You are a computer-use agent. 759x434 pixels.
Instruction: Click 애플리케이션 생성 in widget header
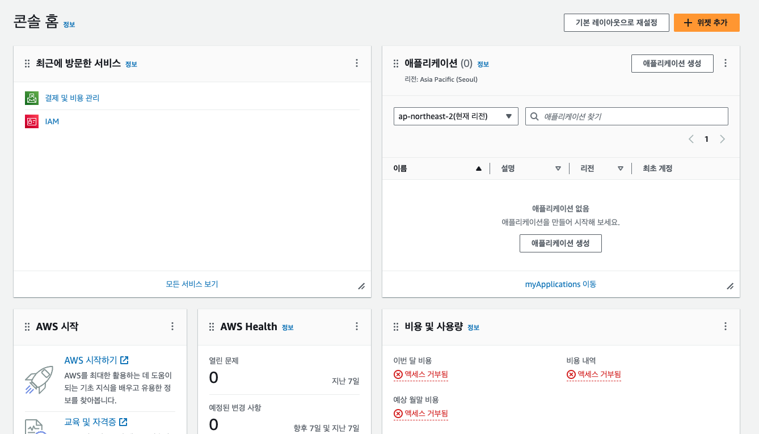tap(672, 64)
